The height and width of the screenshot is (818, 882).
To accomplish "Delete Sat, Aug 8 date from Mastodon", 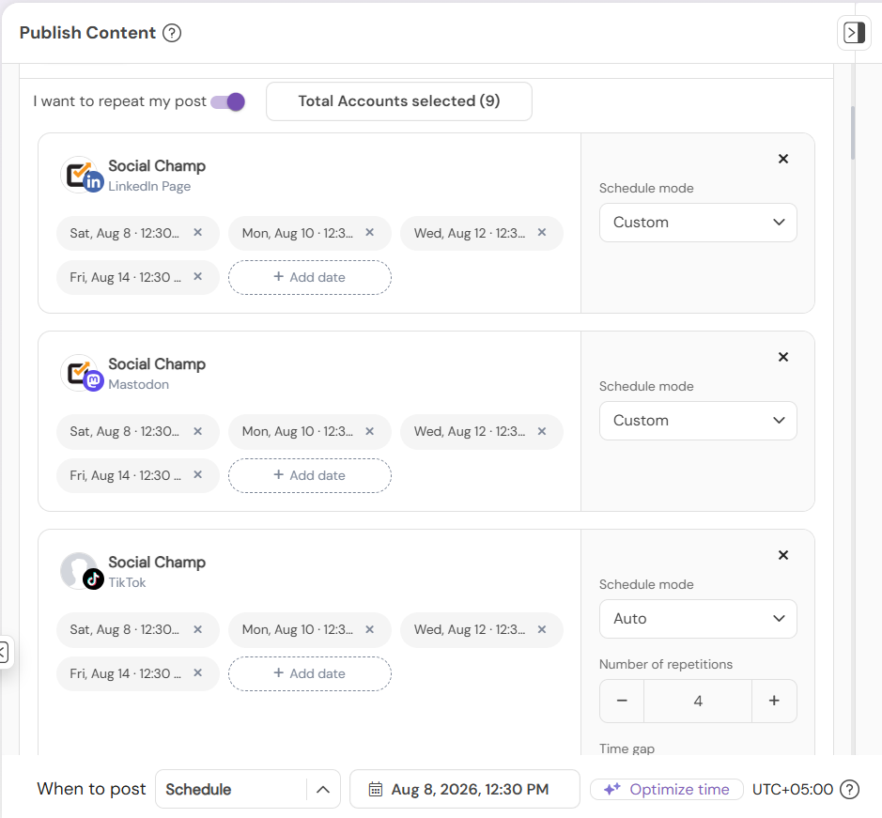I will point(198,431).
